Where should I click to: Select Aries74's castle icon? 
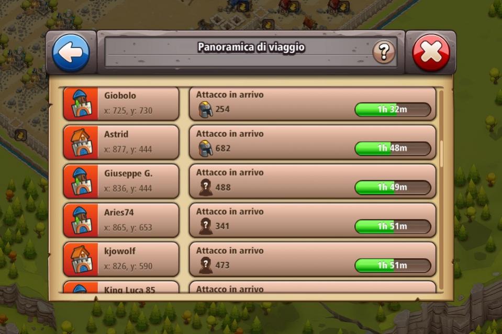pyautogui.click(x=81, y=220)
